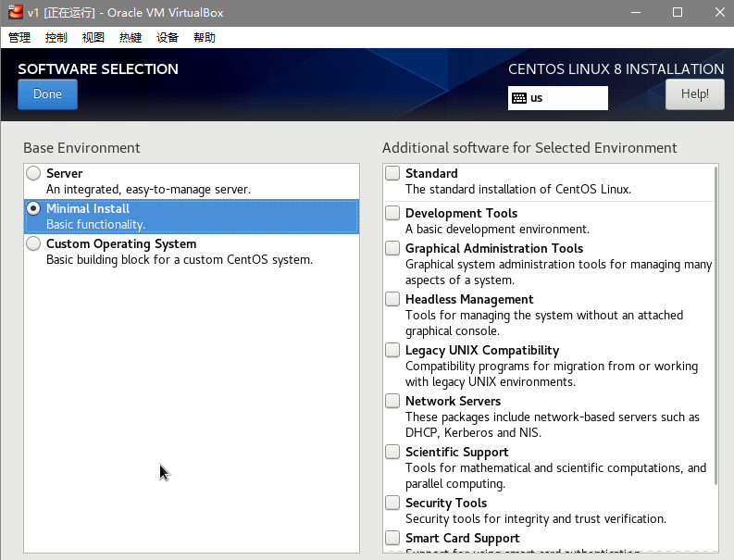Select the Server base environment radio
This screenshot has height=560, width=734.
point(33,173)
